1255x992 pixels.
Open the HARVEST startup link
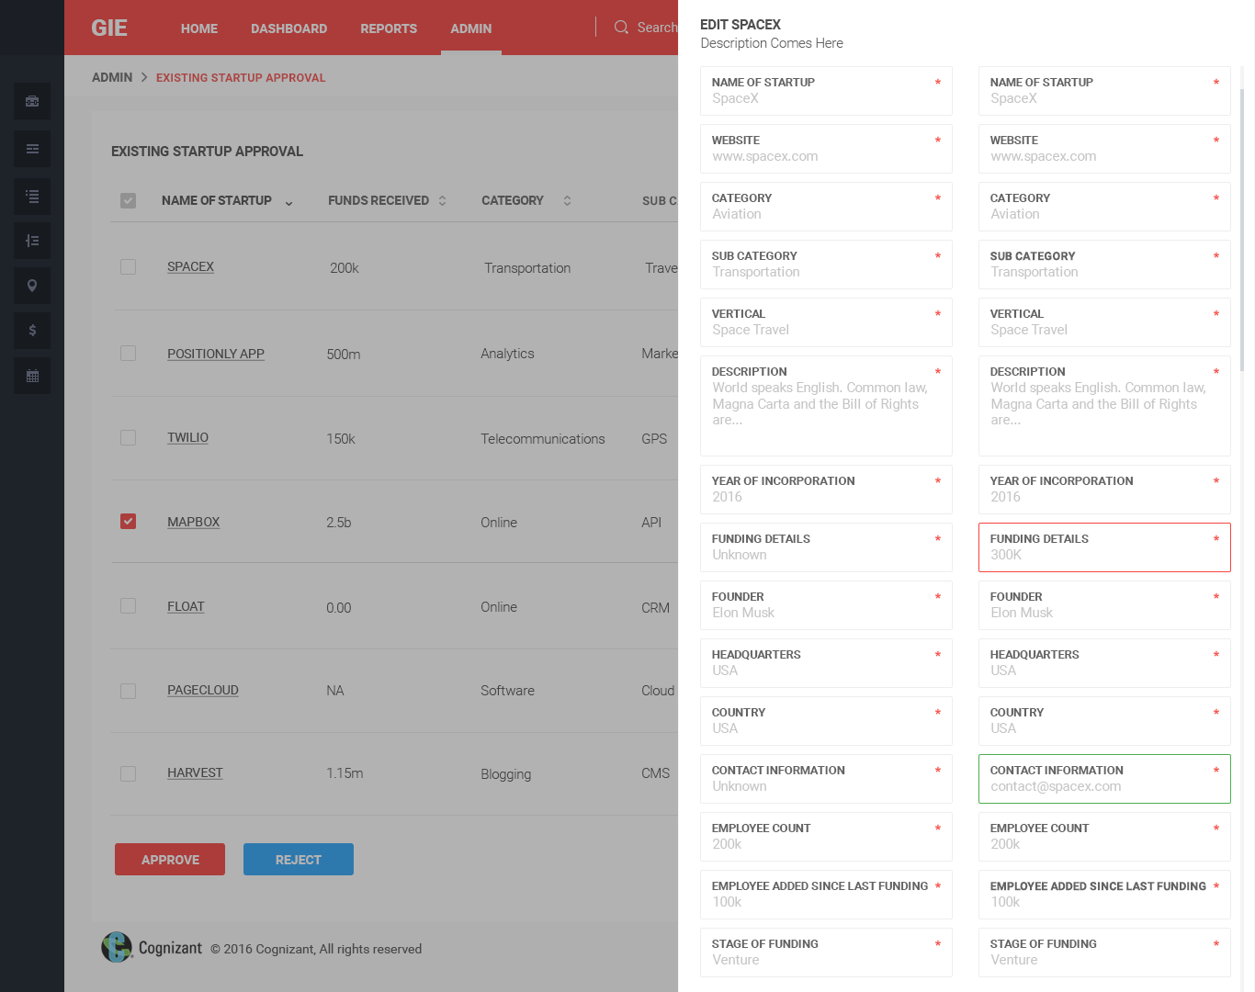coord(195,772)
